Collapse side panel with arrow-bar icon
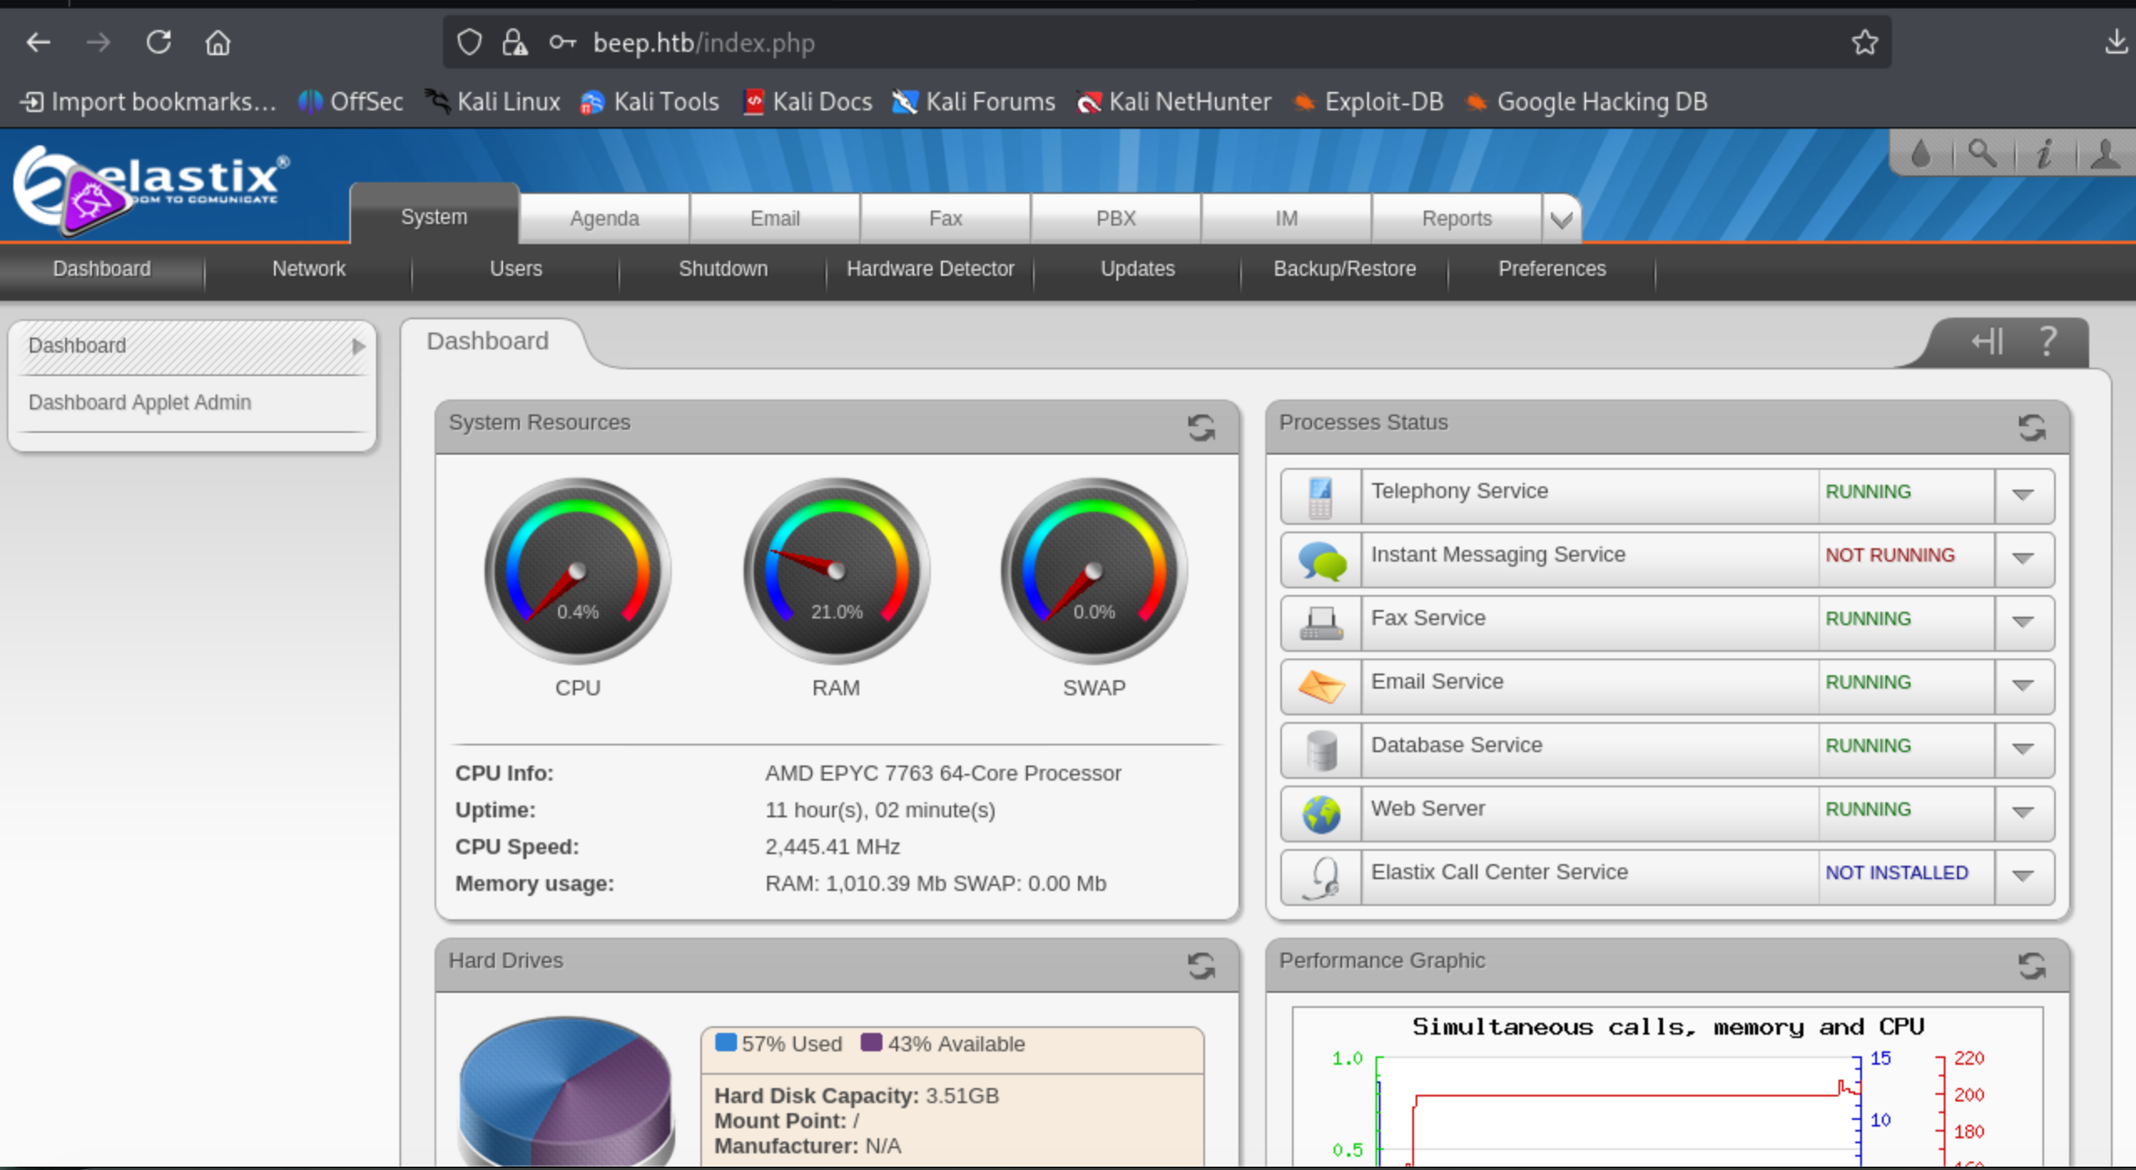This screenshot has height=1170, width=2136. point(1987,341)
